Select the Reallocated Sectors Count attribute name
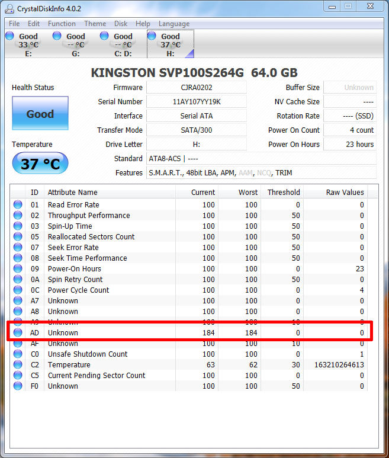 pos(91,236)
